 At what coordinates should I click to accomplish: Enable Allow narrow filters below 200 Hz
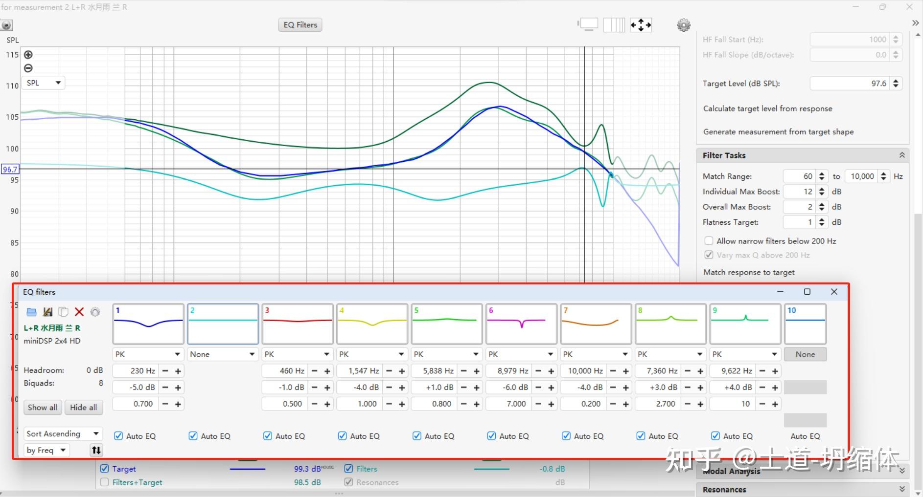709,241
